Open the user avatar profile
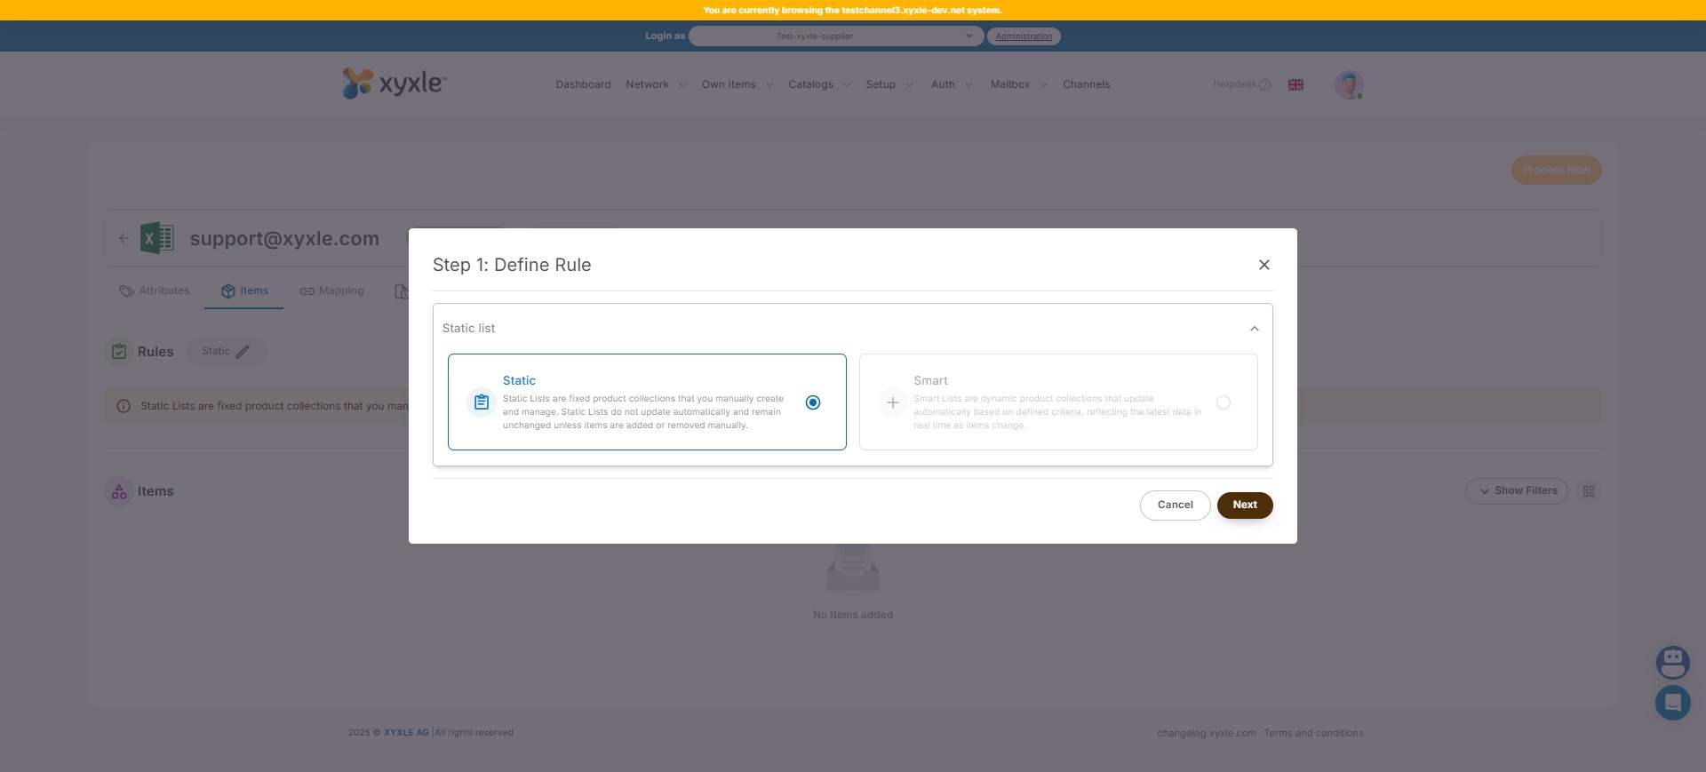The height and width of the screenshot is (772, 1706). click(x=1348, y=84)
